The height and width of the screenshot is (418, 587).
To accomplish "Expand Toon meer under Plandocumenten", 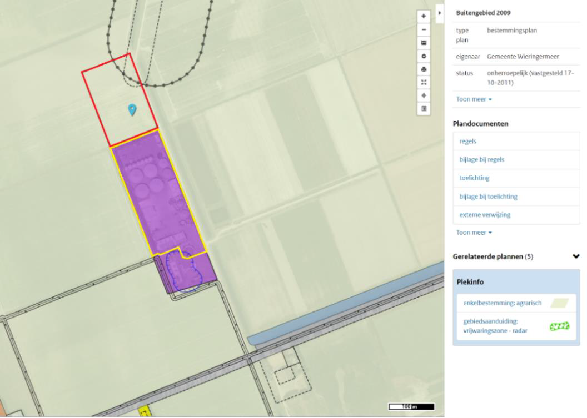I will 474,233.
